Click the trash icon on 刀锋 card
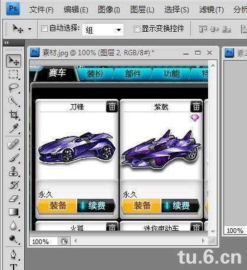 point(112,106)
